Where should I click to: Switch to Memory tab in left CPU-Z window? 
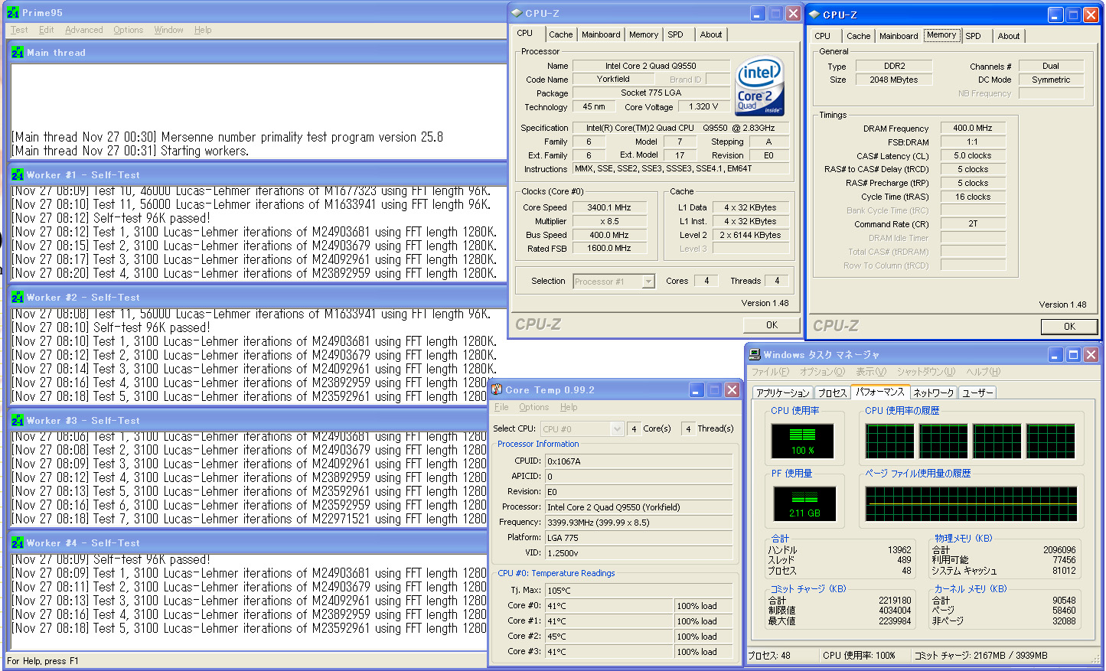[x=644, y=34]
